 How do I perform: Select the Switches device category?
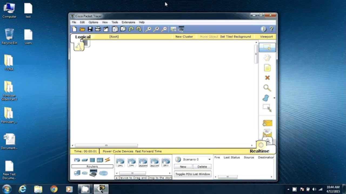click(85, 160)
